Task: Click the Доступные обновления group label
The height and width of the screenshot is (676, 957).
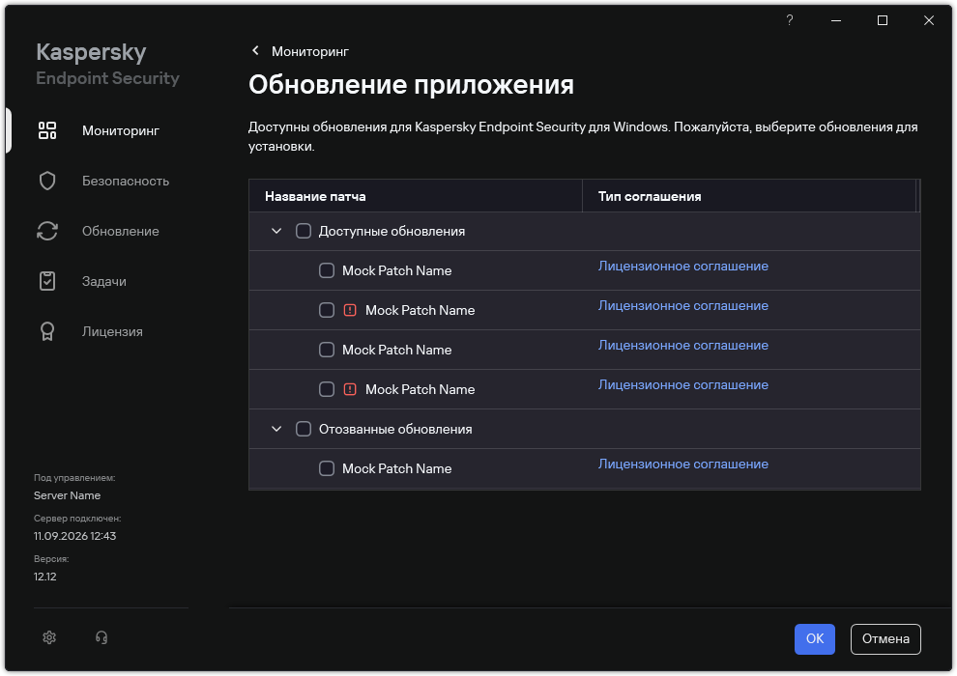Action: coord(391,231)
